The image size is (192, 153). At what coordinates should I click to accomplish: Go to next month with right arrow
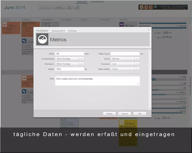click(x=48, y=7)
